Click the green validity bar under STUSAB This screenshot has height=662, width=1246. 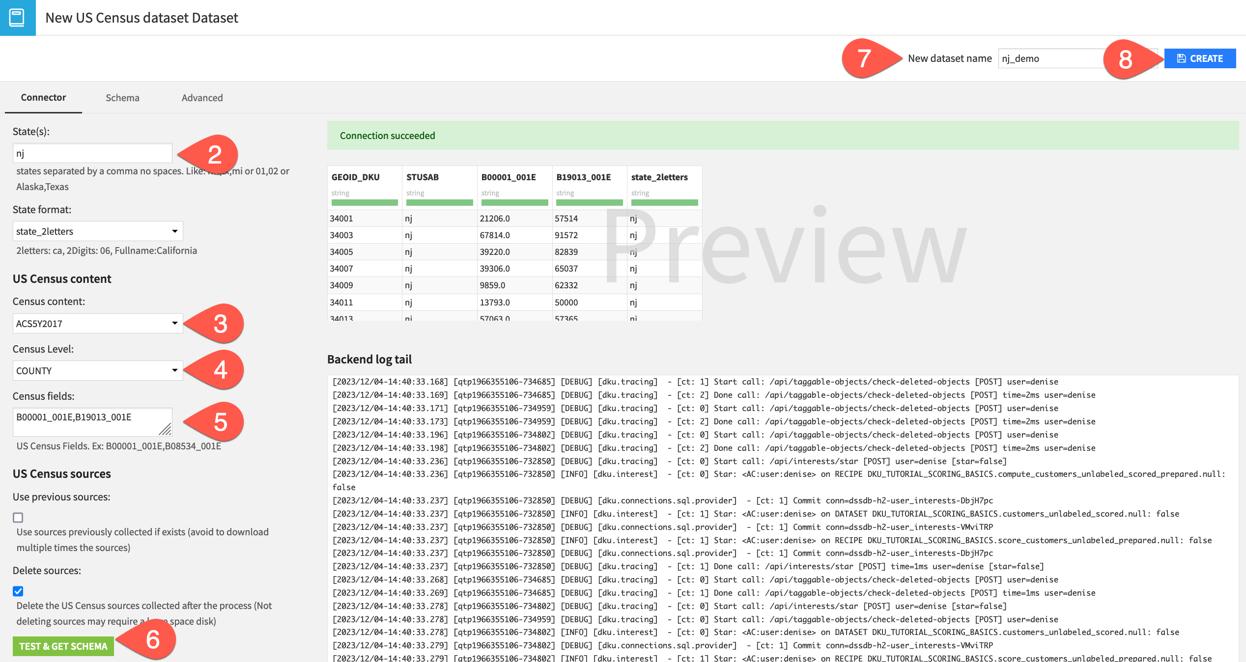click(440, 202)
